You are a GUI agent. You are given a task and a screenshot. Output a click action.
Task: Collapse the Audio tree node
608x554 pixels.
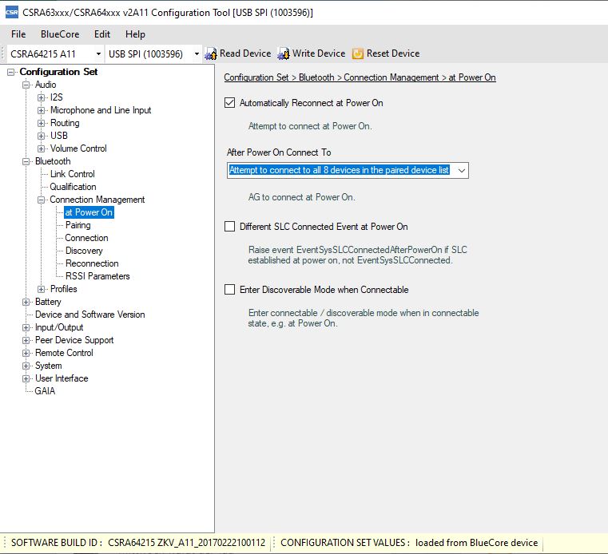coord(26,85)
